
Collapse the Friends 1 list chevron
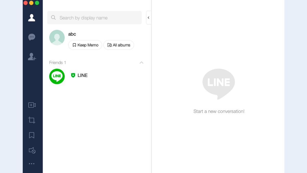tap(141, 63)
